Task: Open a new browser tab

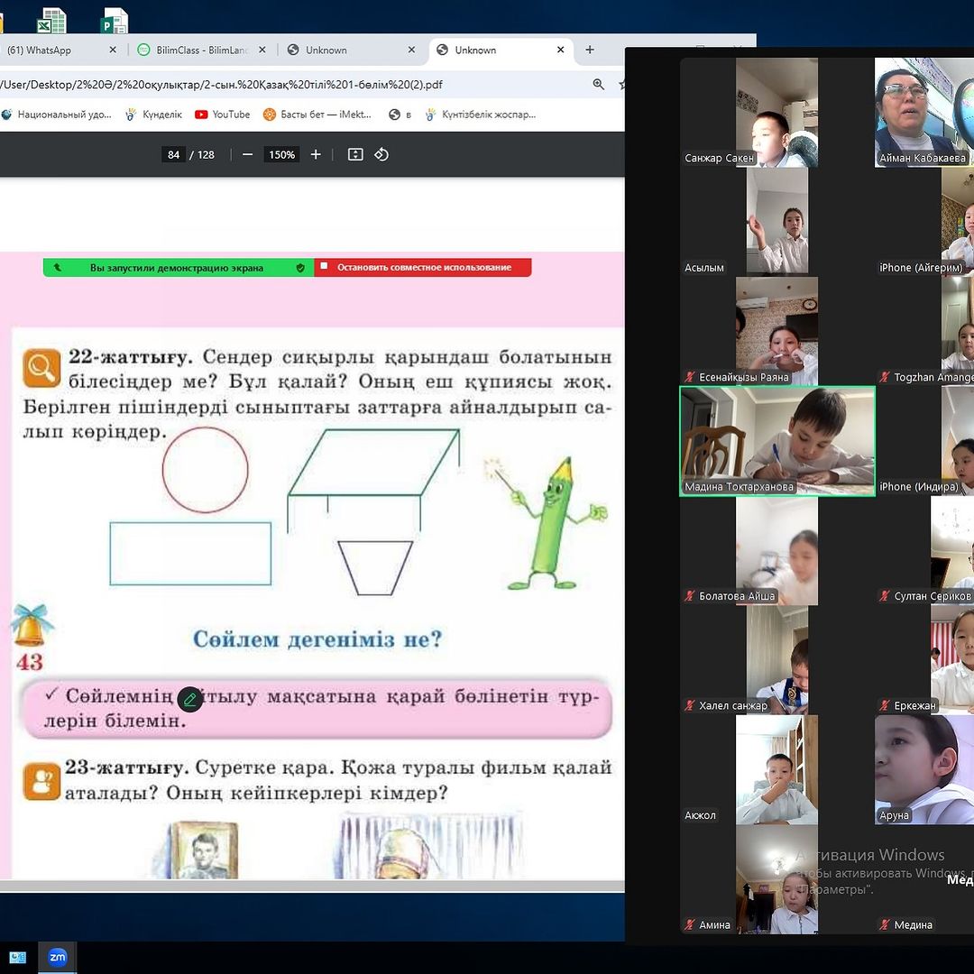Action: pos(590,50)
